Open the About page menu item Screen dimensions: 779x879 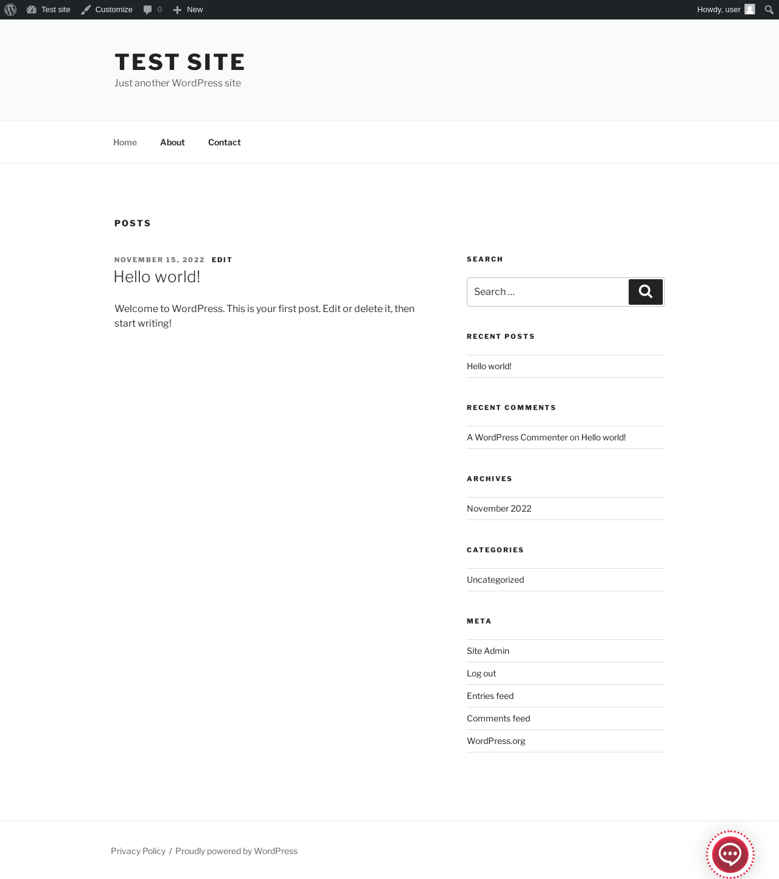[172, 142]
